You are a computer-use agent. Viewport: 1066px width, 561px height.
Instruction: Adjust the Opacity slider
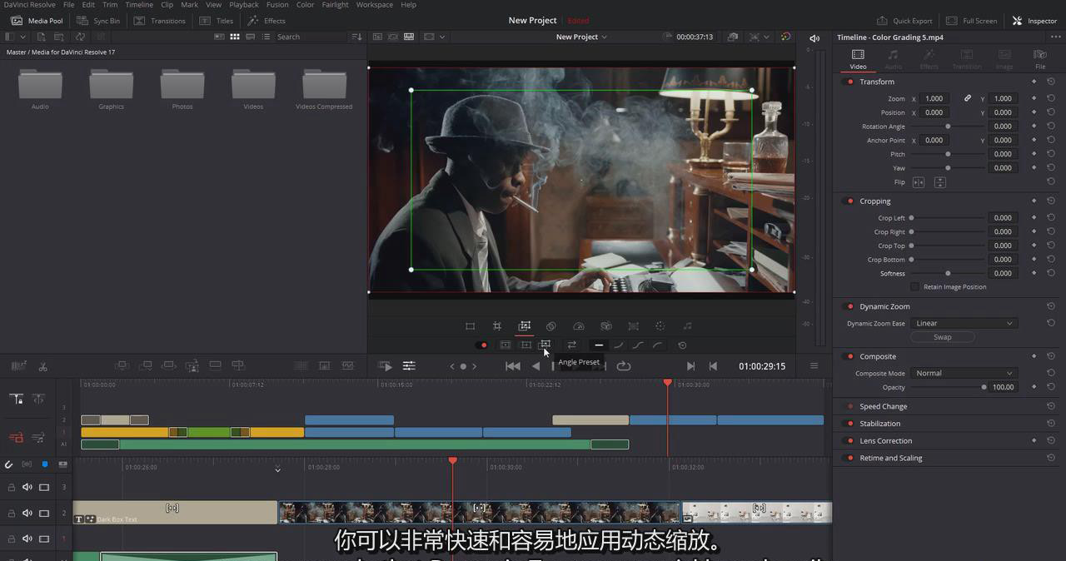click(x=948, y=387)
